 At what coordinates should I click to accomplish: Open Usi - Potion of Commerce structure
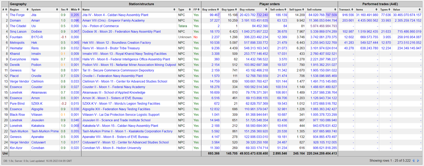coord(100,26)
